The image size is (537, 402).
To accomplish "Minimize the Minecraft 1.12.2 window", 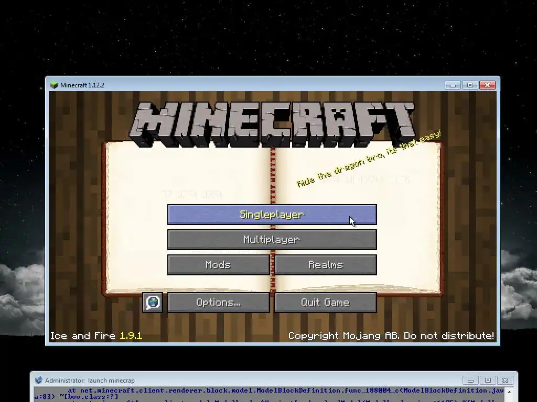I will (x=453, y=85).
